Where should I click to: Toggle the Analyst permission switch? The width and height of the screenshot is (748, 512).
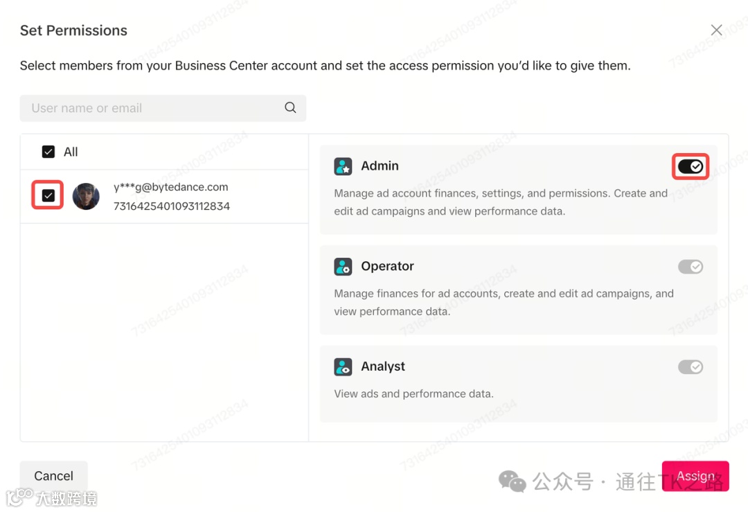[691, 367]
